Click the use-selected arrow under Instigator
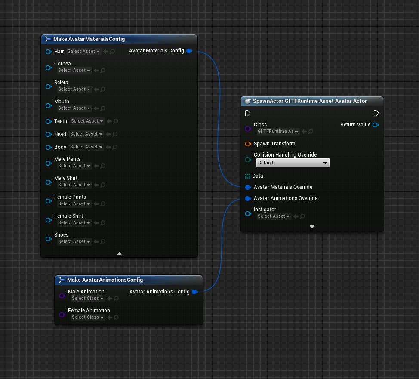The image size is (419, 379). click(x=296, y=216)
